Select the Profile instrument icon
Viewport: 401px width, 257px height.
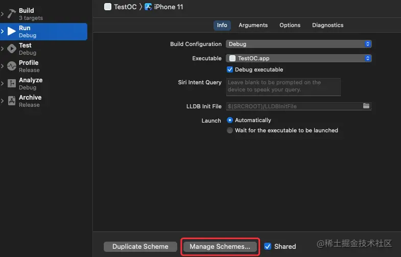pyautogui.click(x=12, y=66)
